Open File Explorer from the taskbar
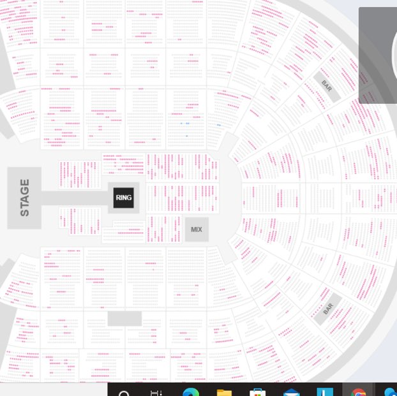Viewport: 397px width, 396px height. 224,393
